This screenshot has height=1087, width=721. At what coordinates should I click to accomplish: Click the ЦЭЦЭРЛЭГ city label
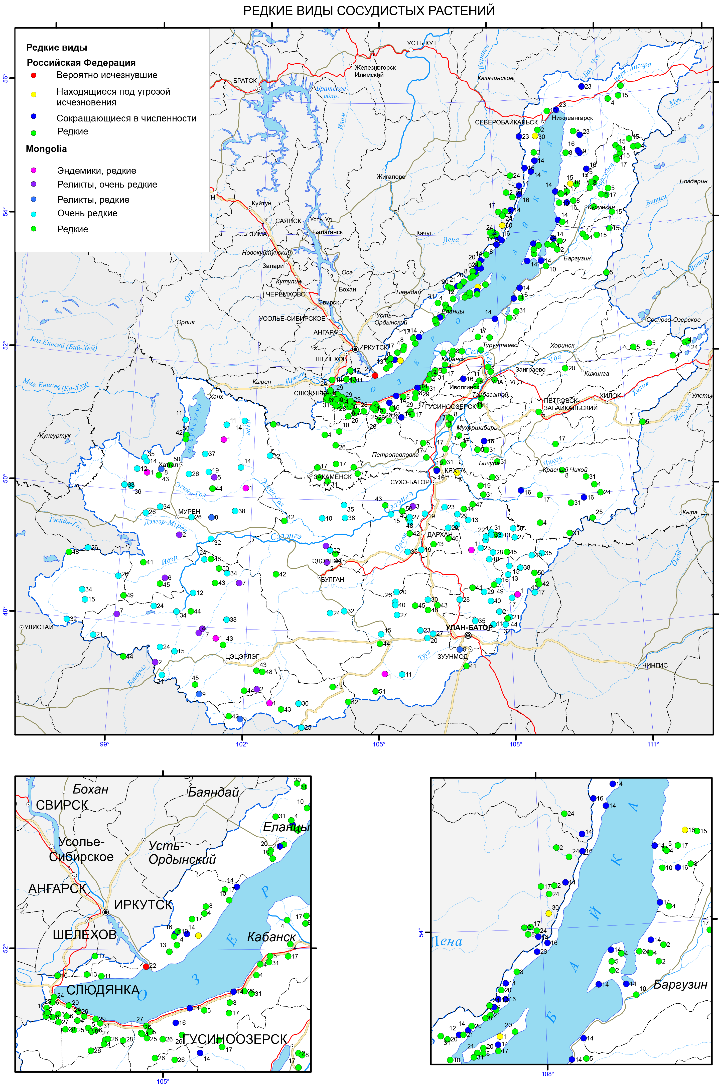click(243, 656)
